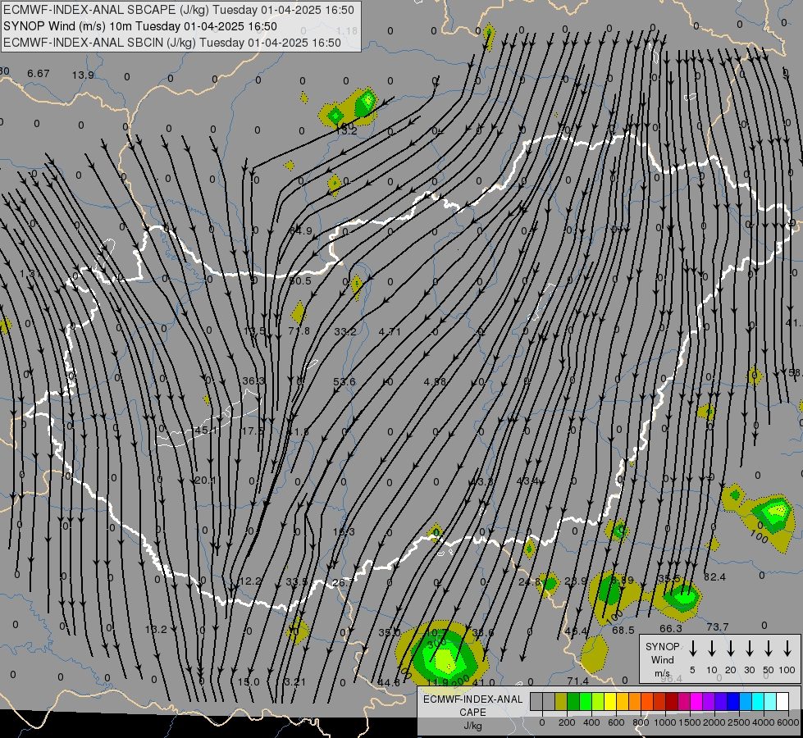Pick the dark green CAPE legend swatch
The width and height of the screenshot is (803, 738).
pyautogui.click(x=573, y=702)
